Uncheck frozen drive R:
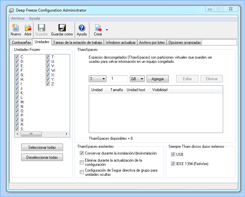Viewport: 245px width, 197px height. click(x=17, y=125)
